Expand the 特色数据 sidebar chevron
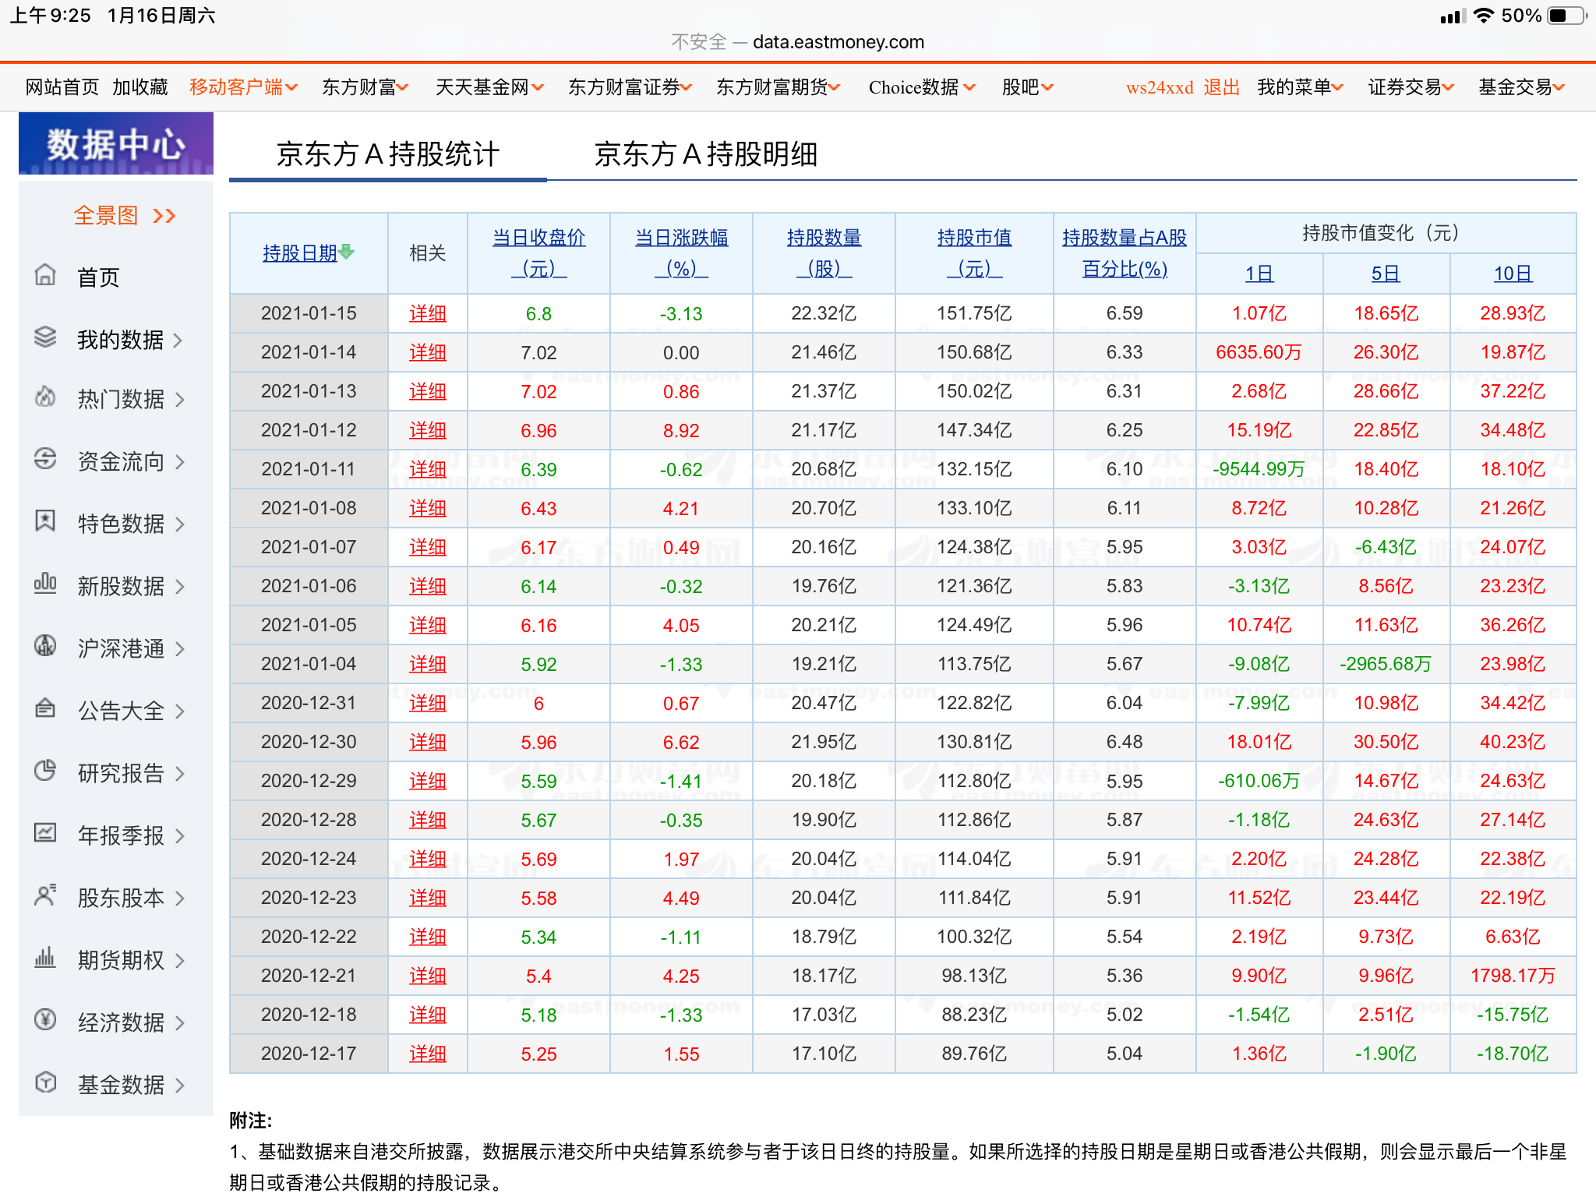 pyautogui.click(x=180, y=524)
